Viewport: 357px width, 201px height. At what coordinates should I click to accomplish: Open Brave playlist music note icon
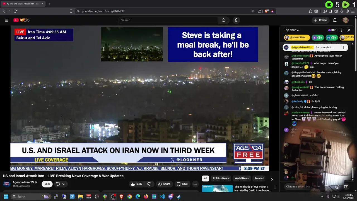325,11
